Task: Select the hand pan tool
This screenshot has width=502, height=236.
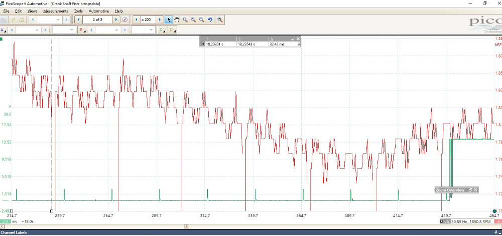Action: pyautogui.click(x=177, y=19)
